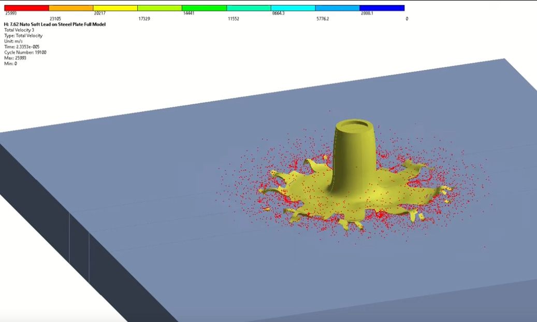Click the "Unit: m/s" line
Viewport: 537px width, 322px height.
point(13,41)
